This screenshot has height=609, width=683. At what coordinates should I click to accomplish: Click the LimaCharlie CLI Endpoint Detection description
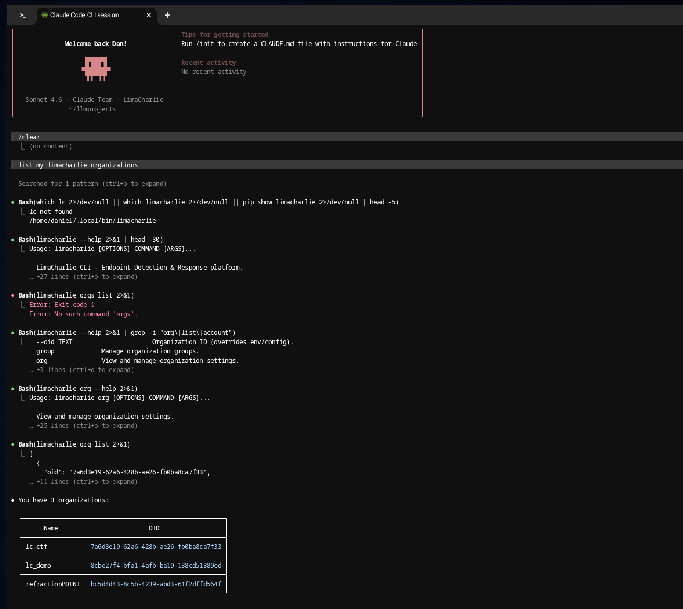pos(139,268)
